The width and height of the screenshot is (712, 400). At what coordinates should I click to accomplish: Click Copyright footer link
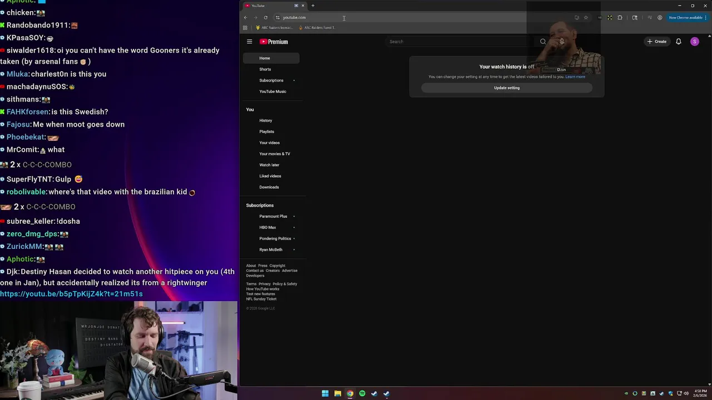click(x=277, y=266)
